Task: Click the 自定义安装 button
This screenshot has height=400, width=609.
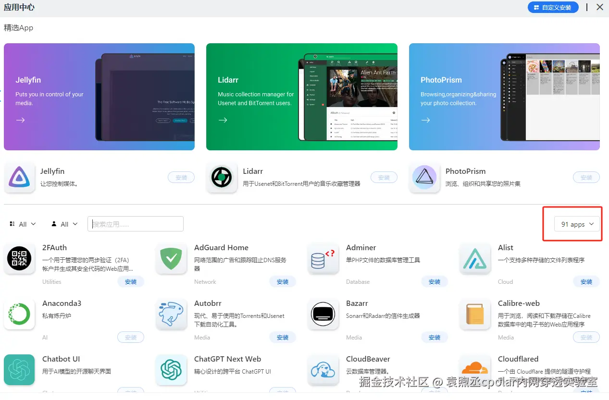Action: click(553, 7)
